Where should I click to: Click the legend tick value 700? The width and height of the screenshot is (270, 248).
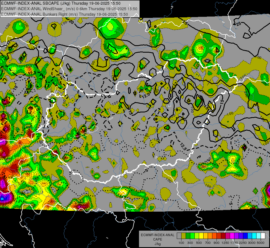click(x=208, y=243)
